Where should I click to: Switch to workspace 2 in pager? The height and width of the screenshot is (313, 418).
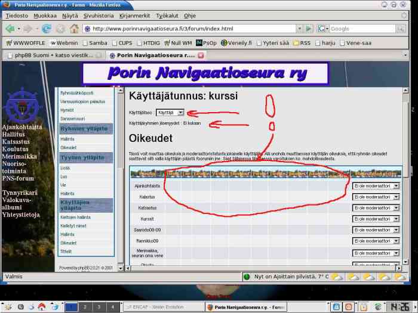click(x=85, y=306)
